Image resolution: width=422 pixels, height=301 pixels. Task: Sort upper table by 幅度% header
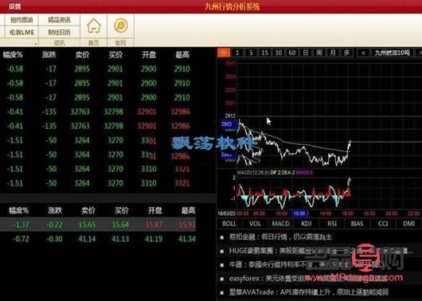(x=13, y=55)
